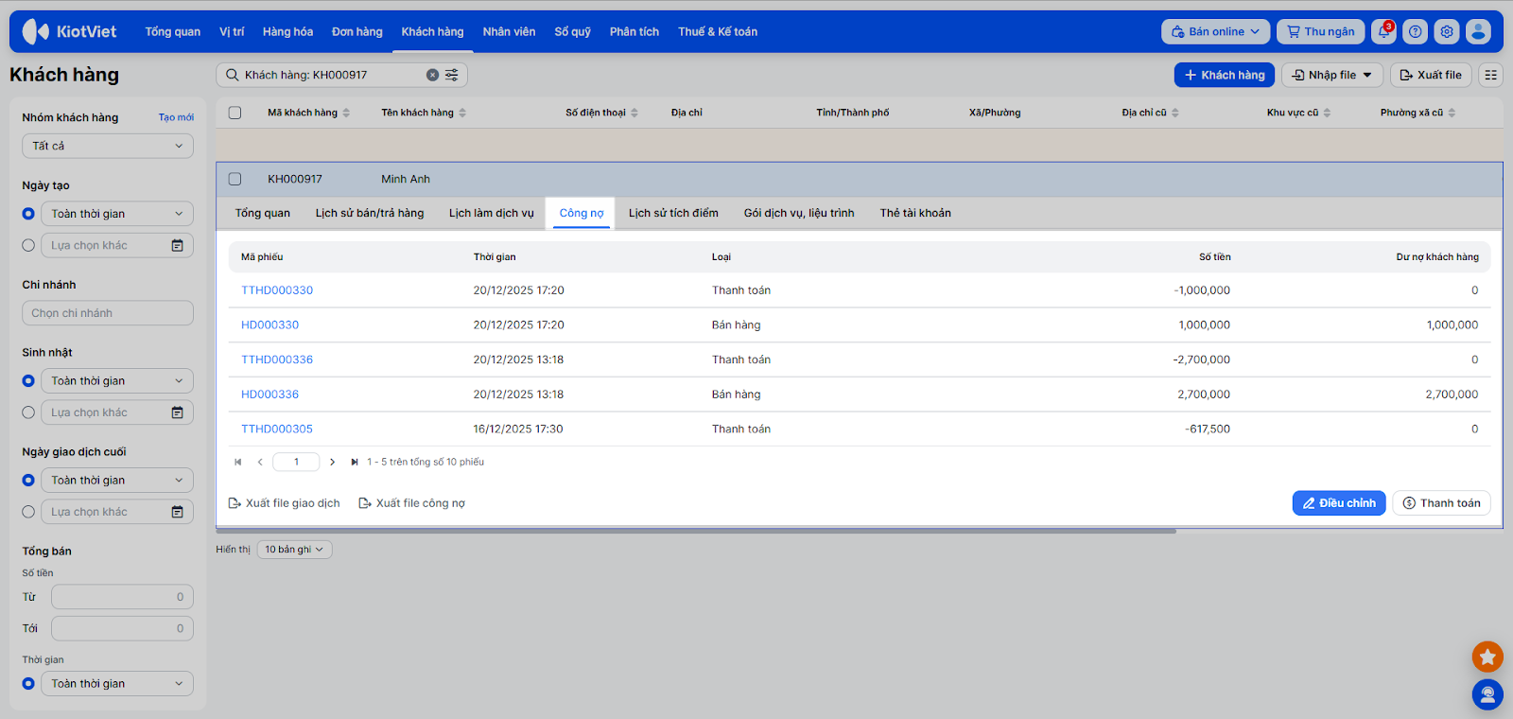Clear the KH000917 search filter
1513x719 pixels.
[x=432, y=75]
